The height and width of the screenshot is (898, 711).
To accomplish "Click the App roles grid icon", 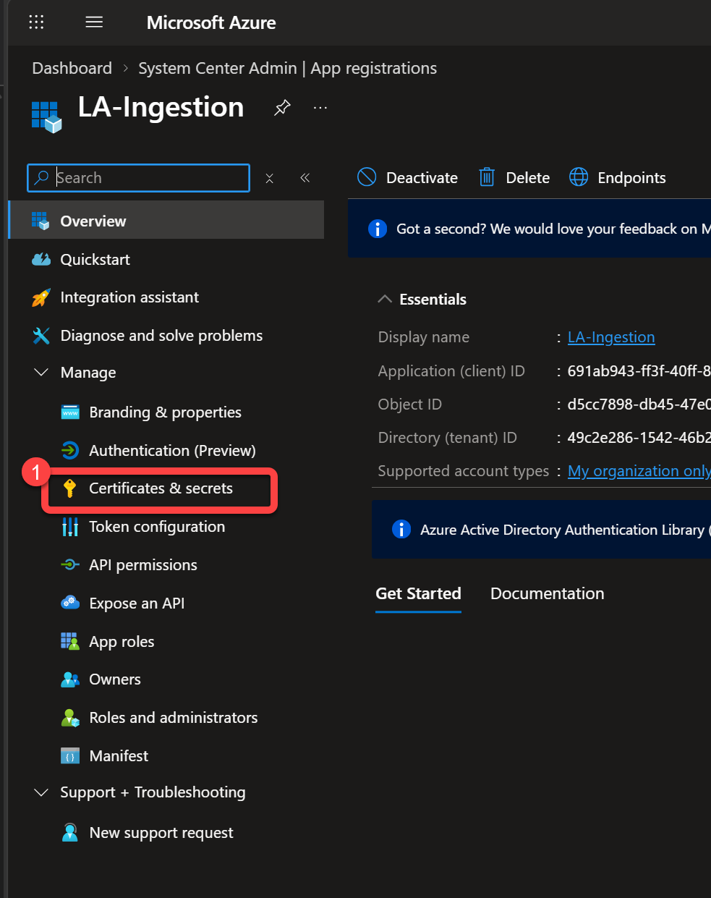I will 70,641.
